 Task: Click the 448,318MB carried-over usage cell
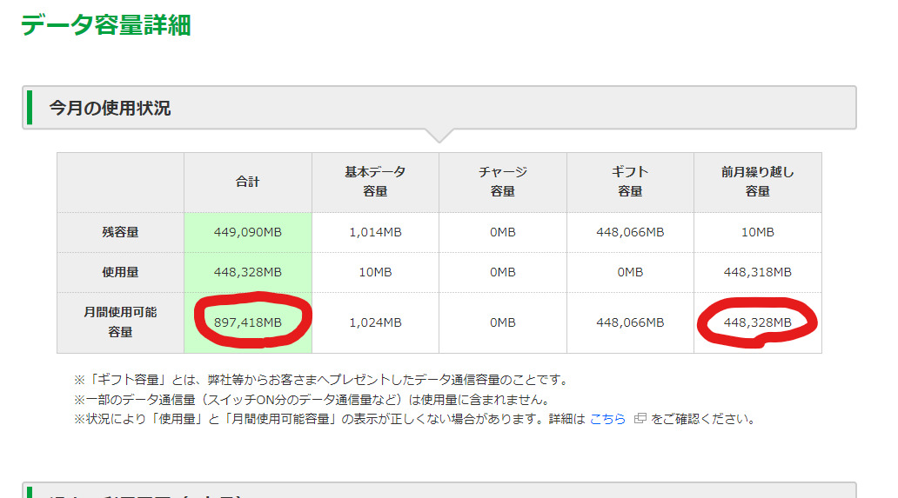[757, 272]
